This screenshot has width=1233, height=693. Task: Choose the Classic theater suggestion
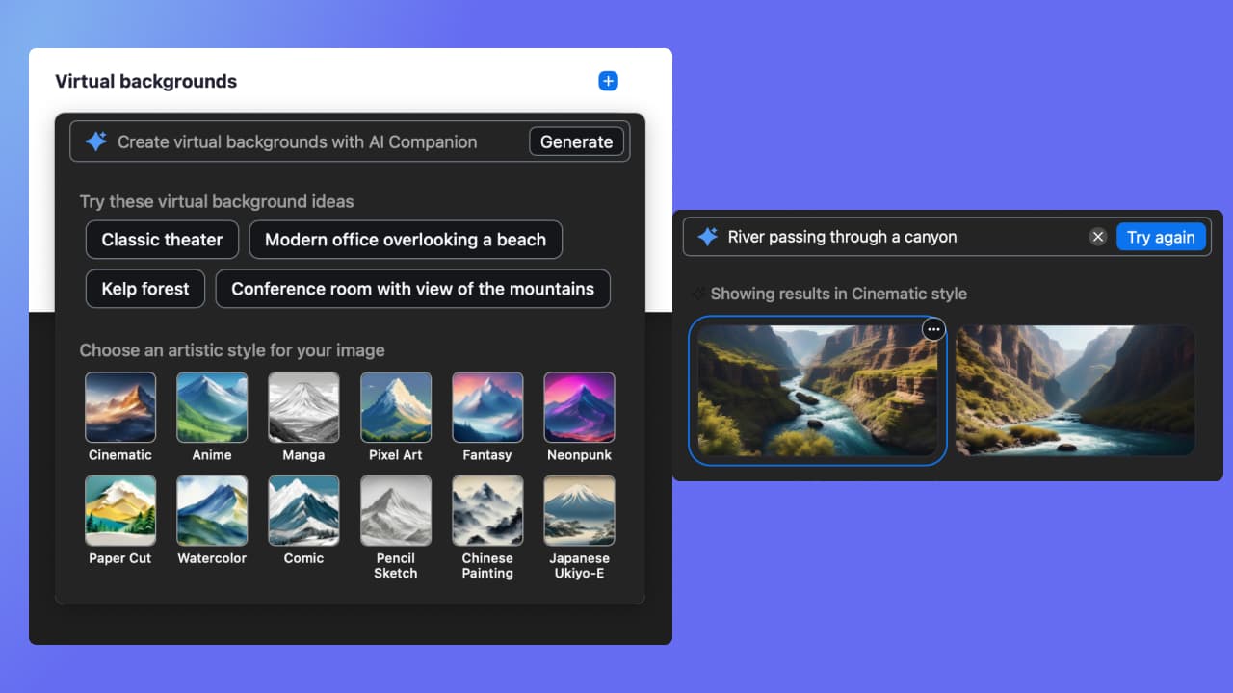pyautogui.click(x=162, y=240)
